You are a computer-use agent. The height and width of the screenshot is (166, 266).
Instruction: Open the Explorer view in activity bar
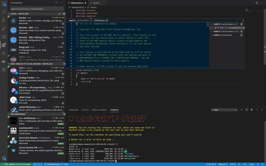click(4, 4)
